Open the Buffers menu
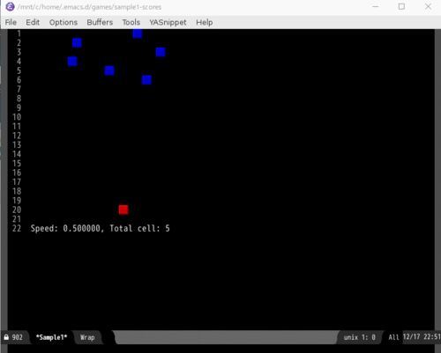Image resolution: width=441 pixels, height=353 pixels. (x=100, y=22)
